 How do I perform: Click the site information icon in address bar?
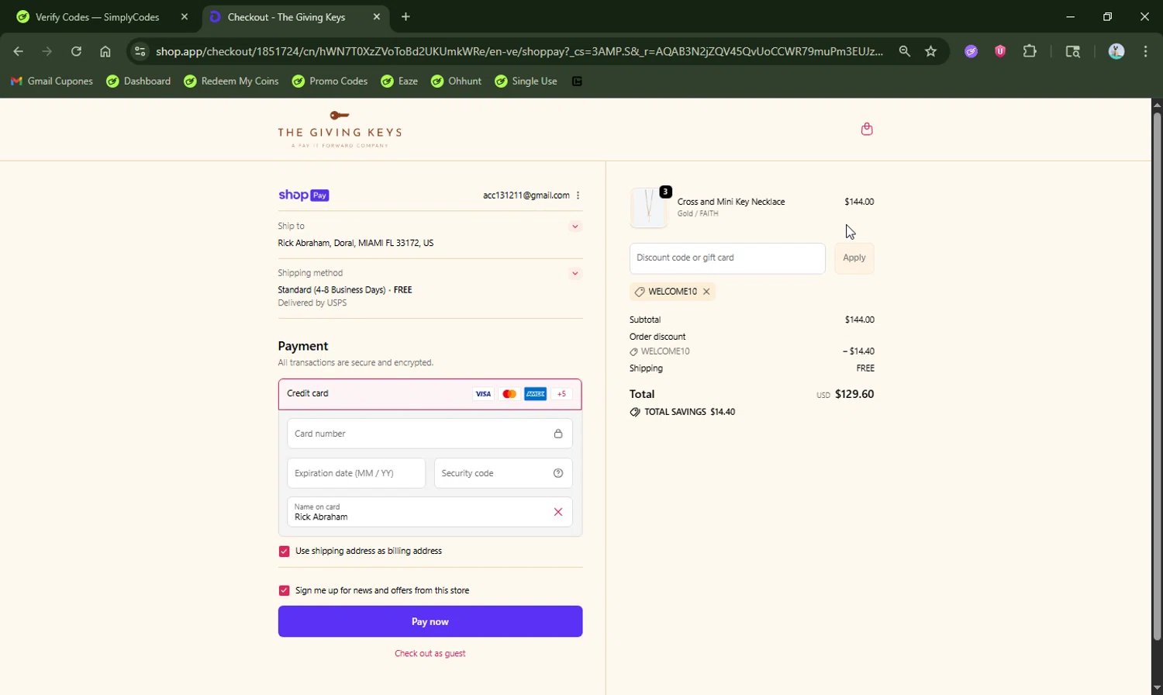tap(140, 51)
